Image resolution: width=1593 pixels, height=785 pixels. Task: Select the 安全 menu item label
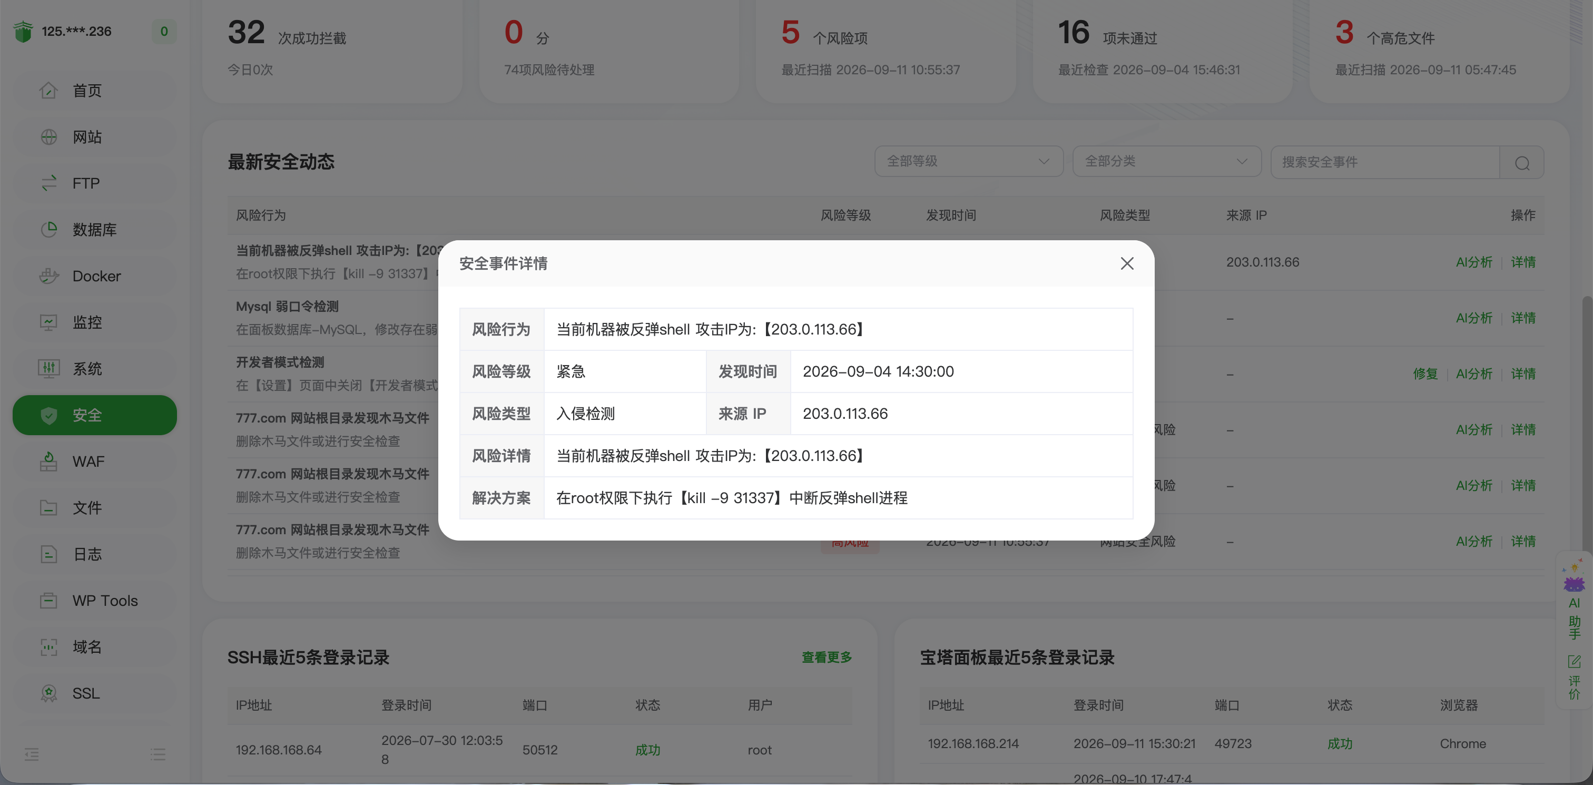(86, 415)
